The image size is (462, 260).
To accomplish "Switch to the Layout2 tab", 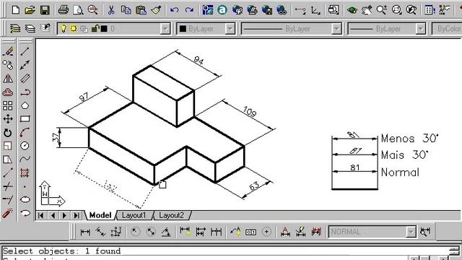I will [172, 215].
